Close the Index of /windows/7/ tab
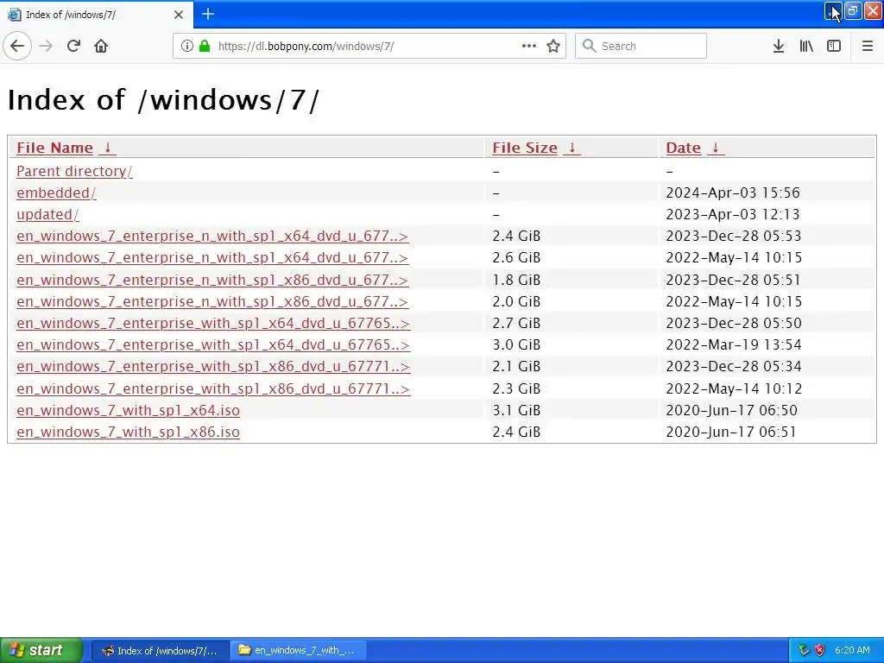 coord(179,15)
